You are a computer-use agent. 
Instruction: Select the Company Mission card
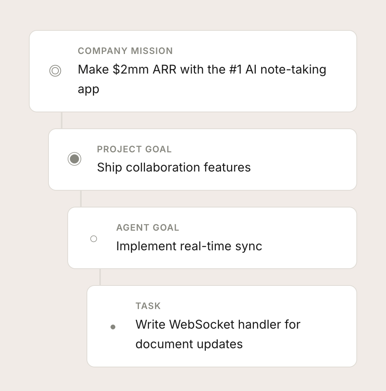click(193, 71)
